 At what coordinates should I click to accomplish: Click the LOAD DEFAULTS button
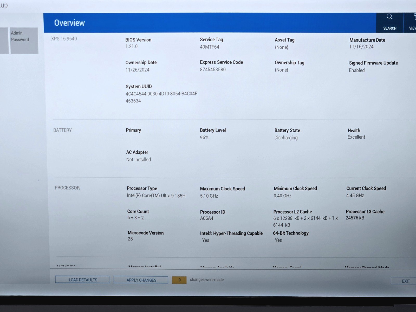[83, 280]
